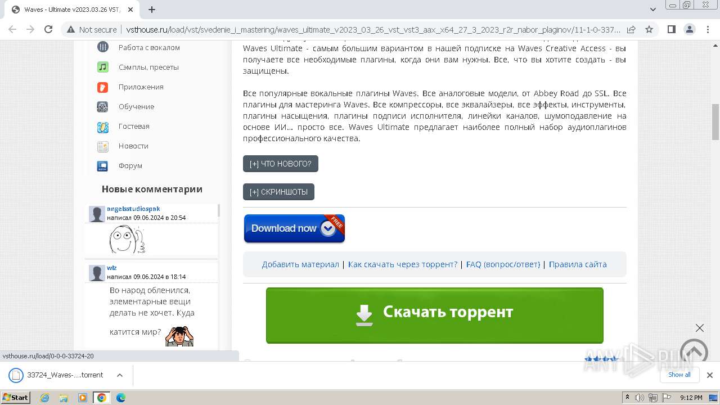Click comments sidebar scrollbar
Viewport: 720px width, 405px height.
tap(219, 210)
